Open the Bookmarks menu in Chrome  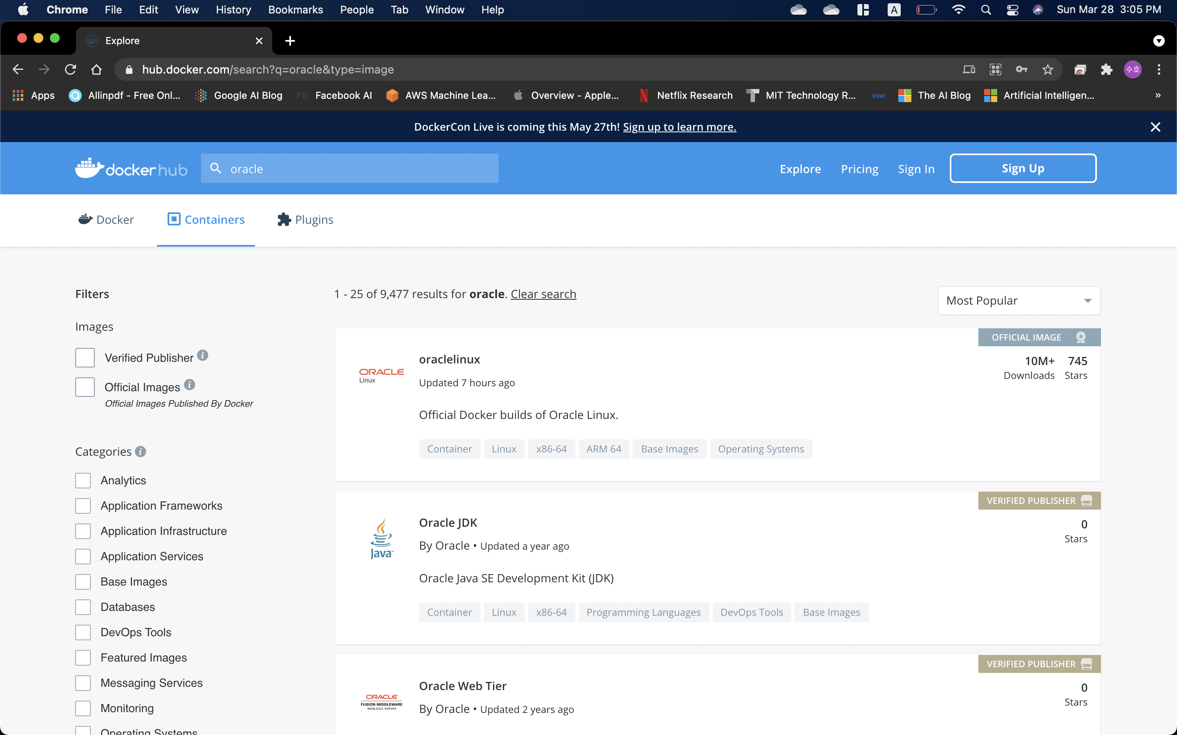click(296, 10)
